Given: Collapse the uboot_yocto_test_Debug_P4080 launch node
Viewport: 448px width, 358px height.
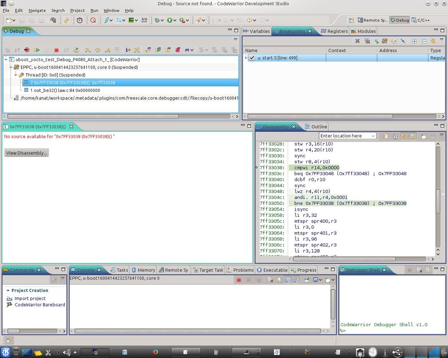Looking at the screenshot, I should click(x=6, y=60).
